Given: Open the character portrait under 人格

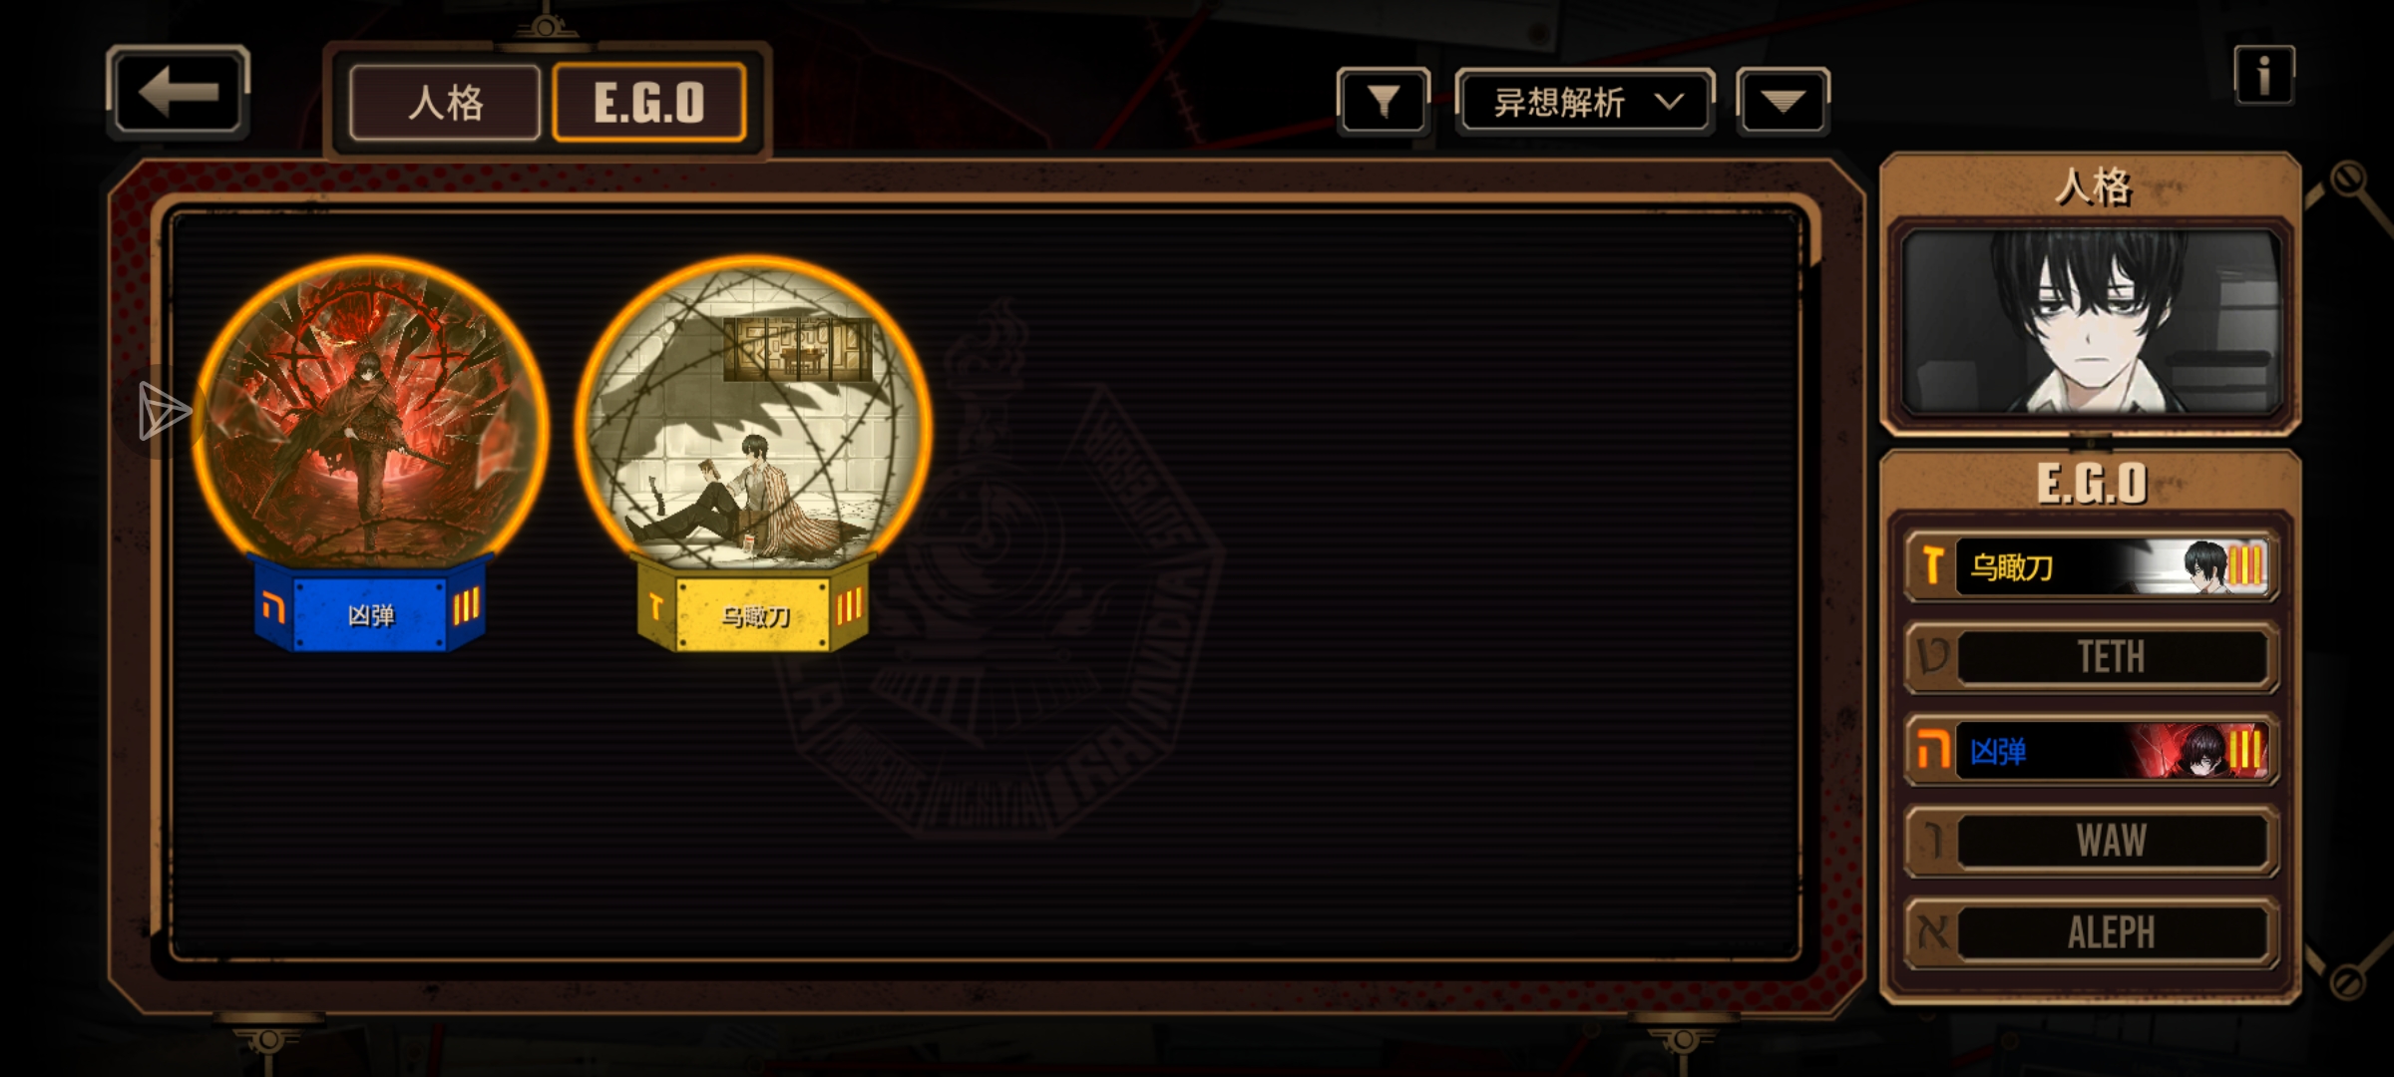Looking at the screenshot, I should coord(2091,322).
